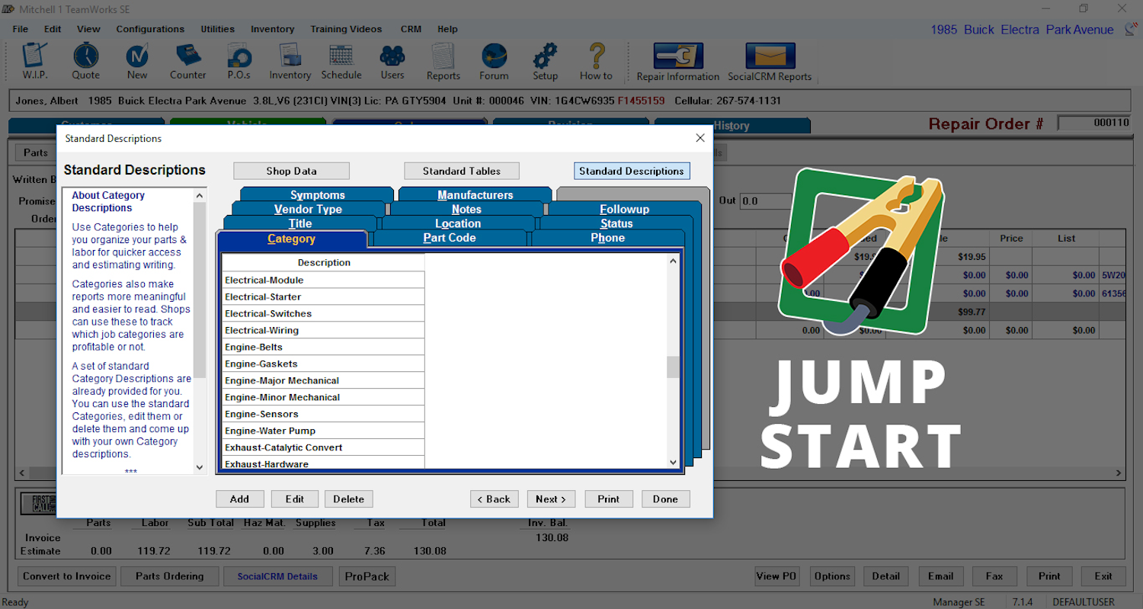Screen dimensions: 1143x609
Task: Open P.O.s from the toolbar
Action: click(238, 61)
